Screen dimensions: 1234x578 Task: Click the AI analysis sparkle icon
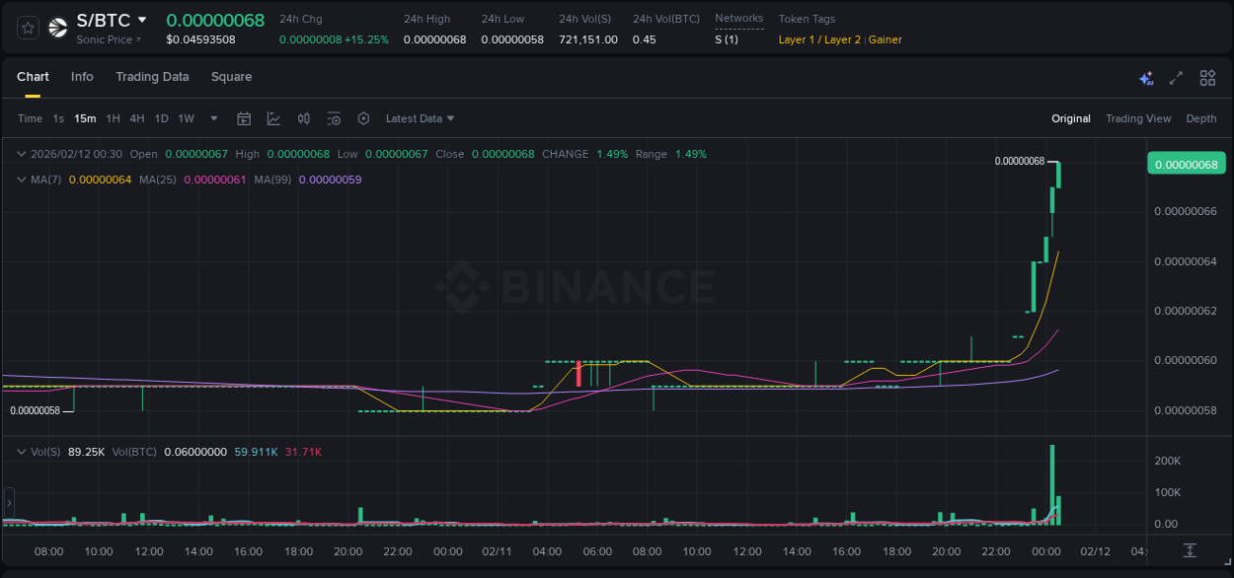pos(1145,77)
